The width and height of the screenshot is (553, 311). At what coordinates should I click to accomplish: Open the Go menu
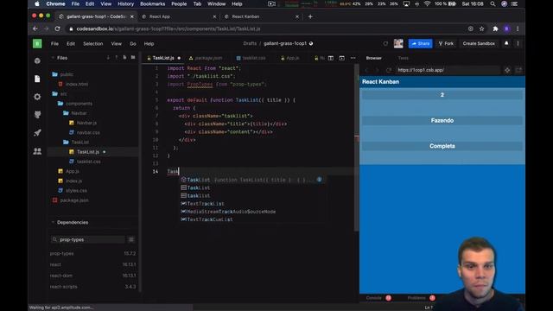(133, 44)
